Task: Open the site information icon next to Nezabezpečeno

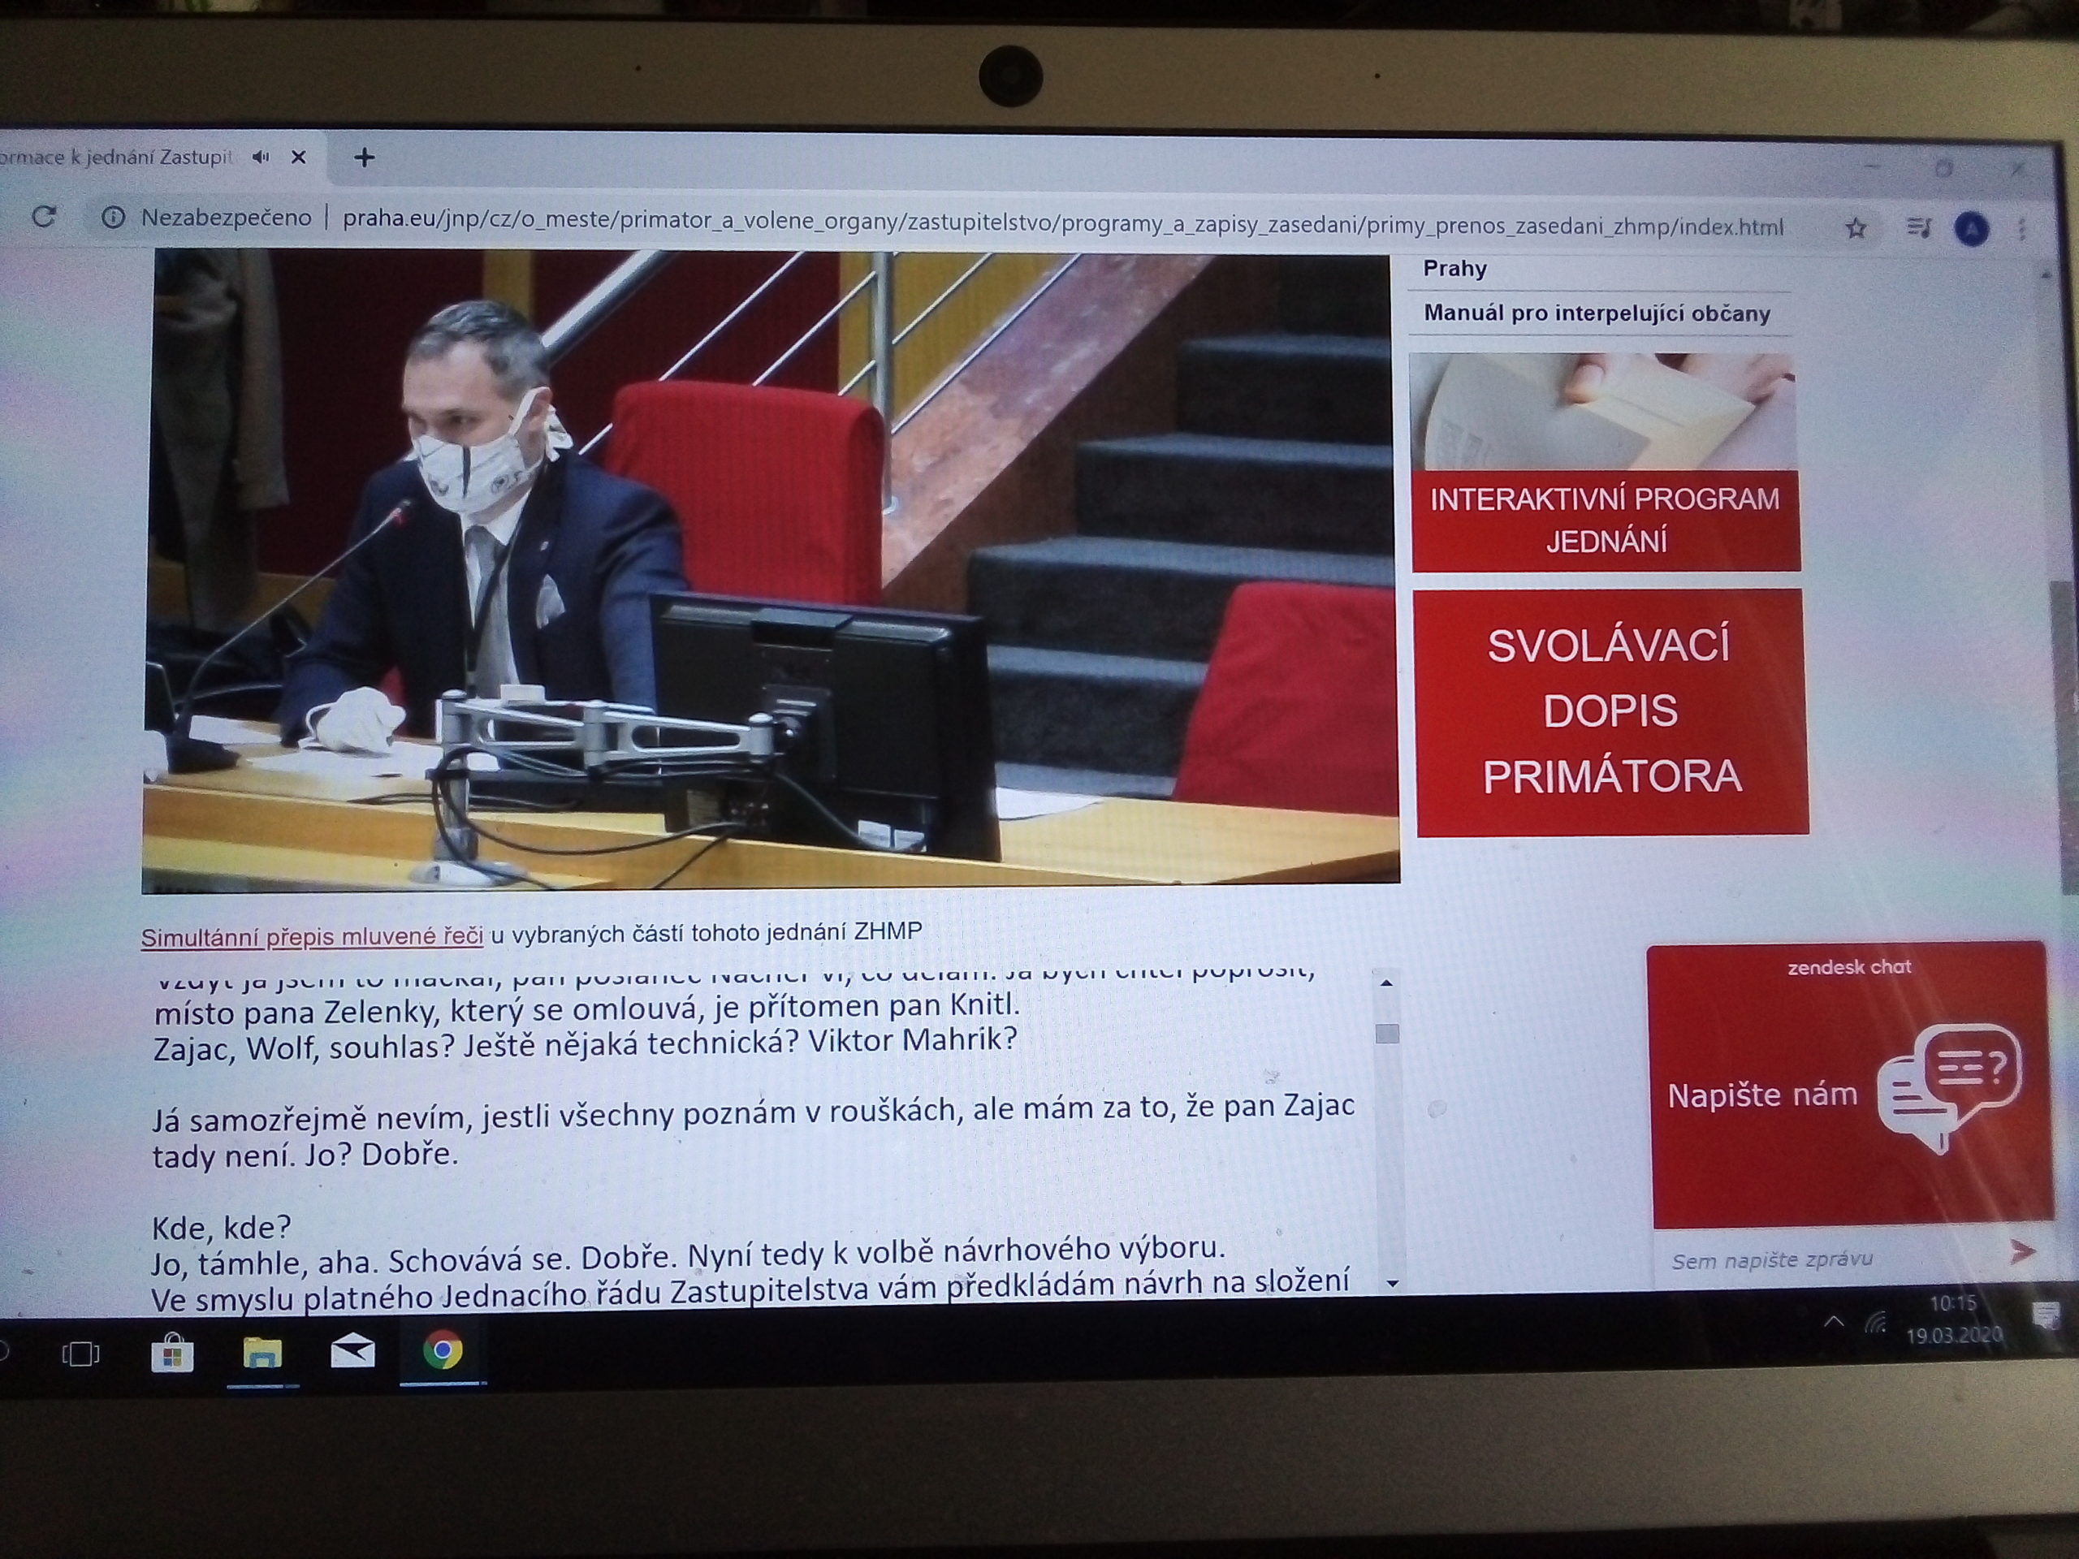Action: coord(113,219)
